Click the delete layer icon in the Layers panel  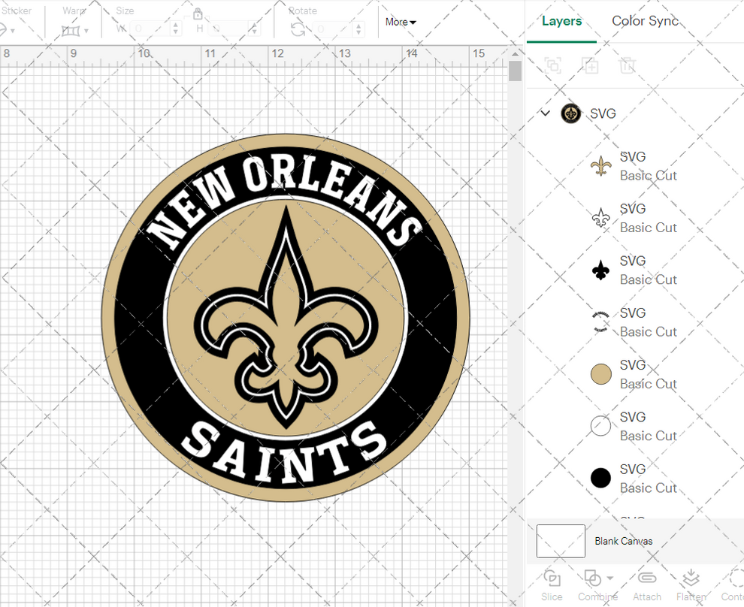click(x=628, y=65)
